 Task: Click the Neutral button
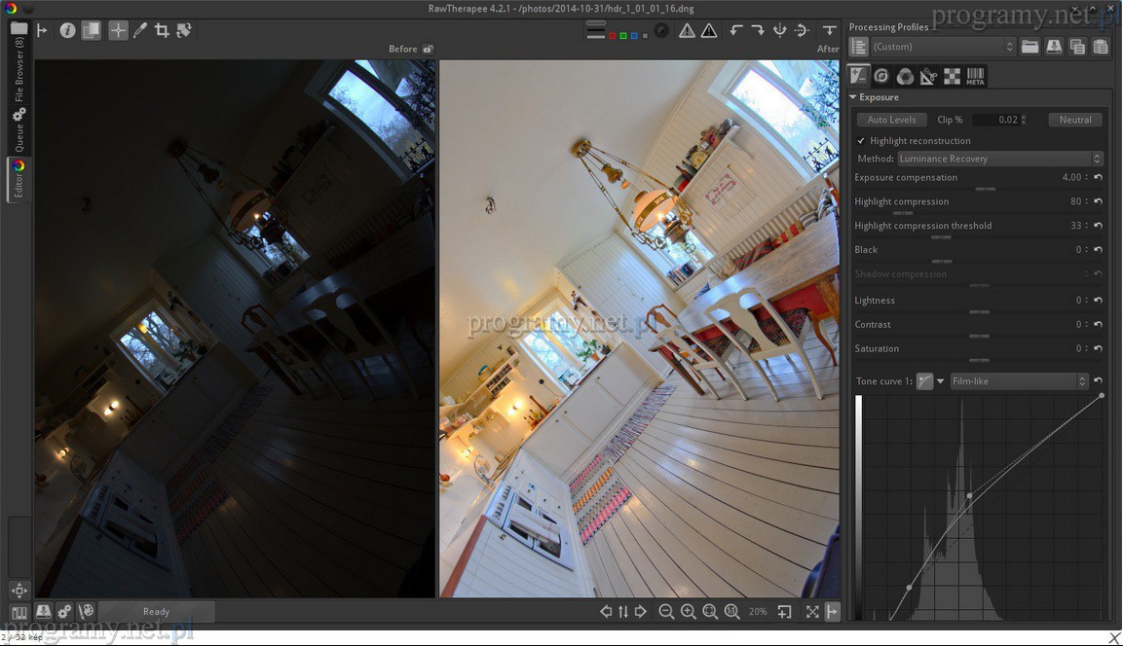coord(1075,120)
